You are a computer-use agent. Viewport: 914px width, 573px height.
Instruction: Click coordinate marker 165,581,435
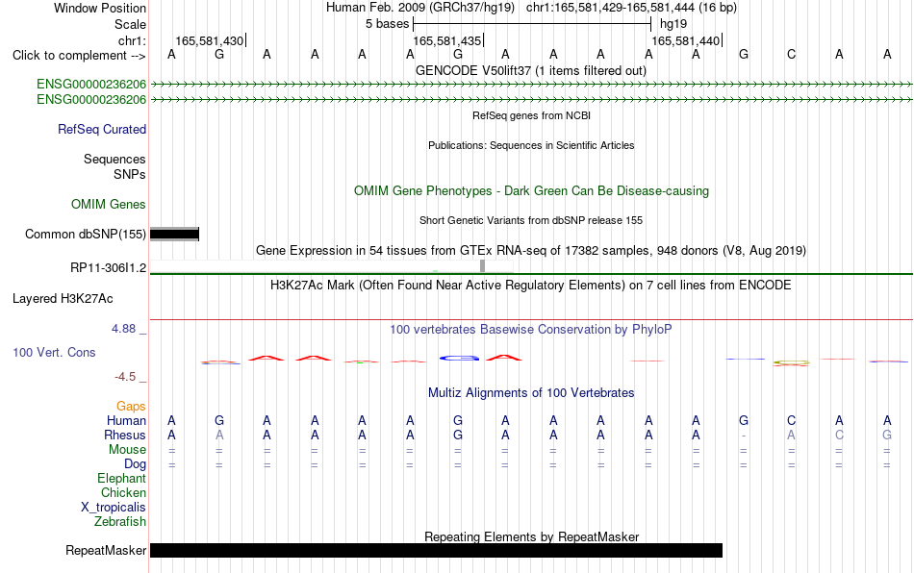447,40
